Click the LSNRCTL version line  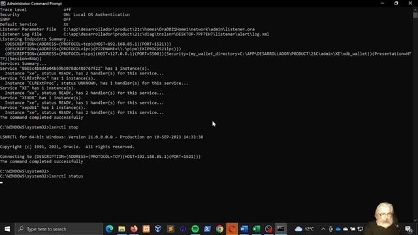point(102,137)
